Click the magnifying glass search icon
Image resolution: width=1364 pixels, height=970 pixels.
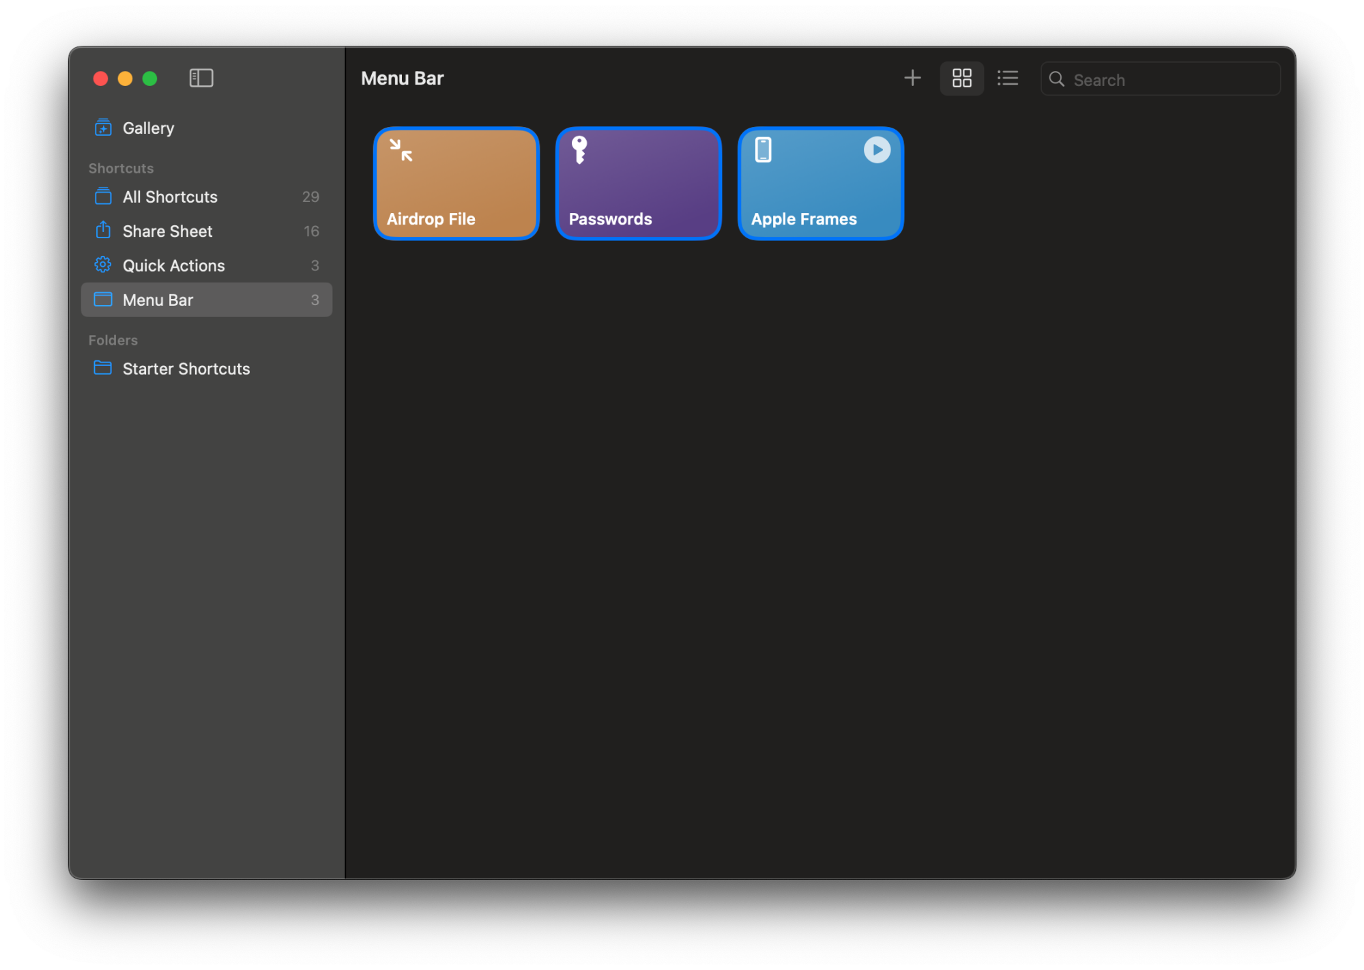1056,79
